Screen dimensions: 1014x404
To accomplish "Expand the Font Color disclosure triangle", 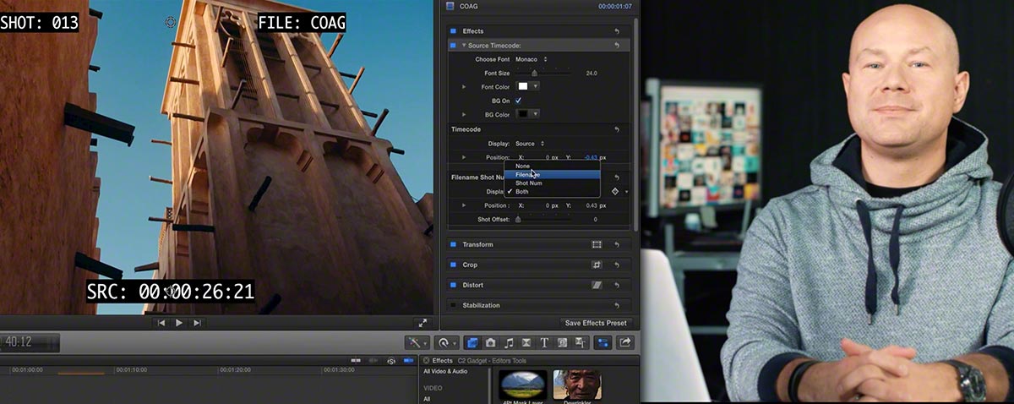I will pos(464,86).
